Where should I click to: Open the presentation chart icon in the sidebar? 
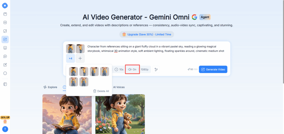coord(5,48)
